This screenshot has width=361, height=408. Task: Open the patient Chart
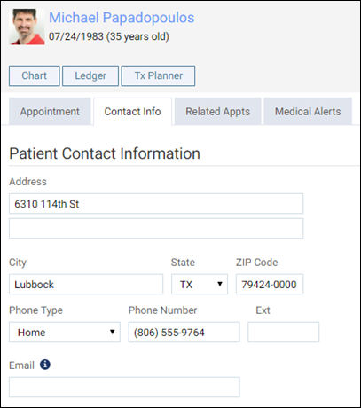click(35, 76)
